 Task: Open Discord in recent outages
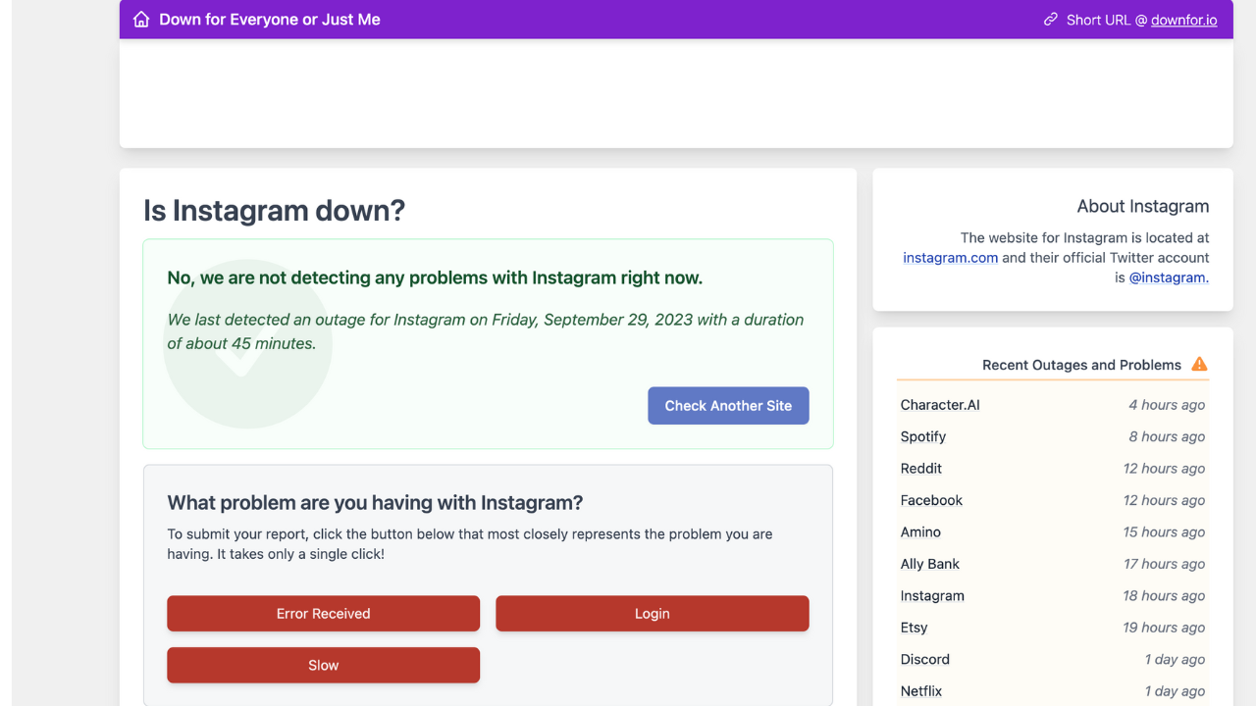pos(924,659)
